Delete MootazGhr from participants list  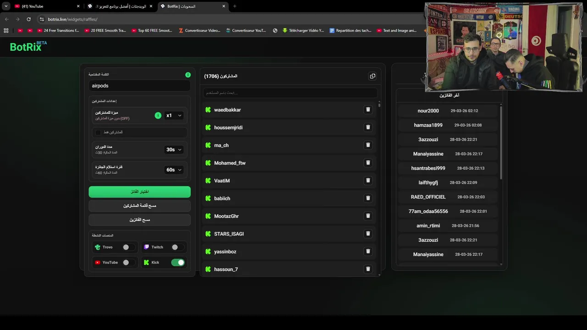click(368, 216)
